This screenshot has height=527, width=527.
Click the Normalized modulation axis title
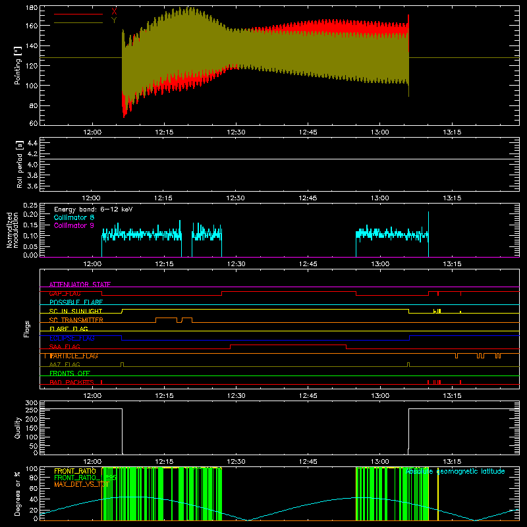pyautogui.click(x=13, y=230)
